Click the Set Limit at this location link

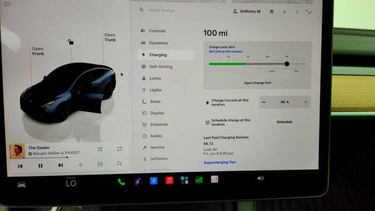click(x=225, y=52)
